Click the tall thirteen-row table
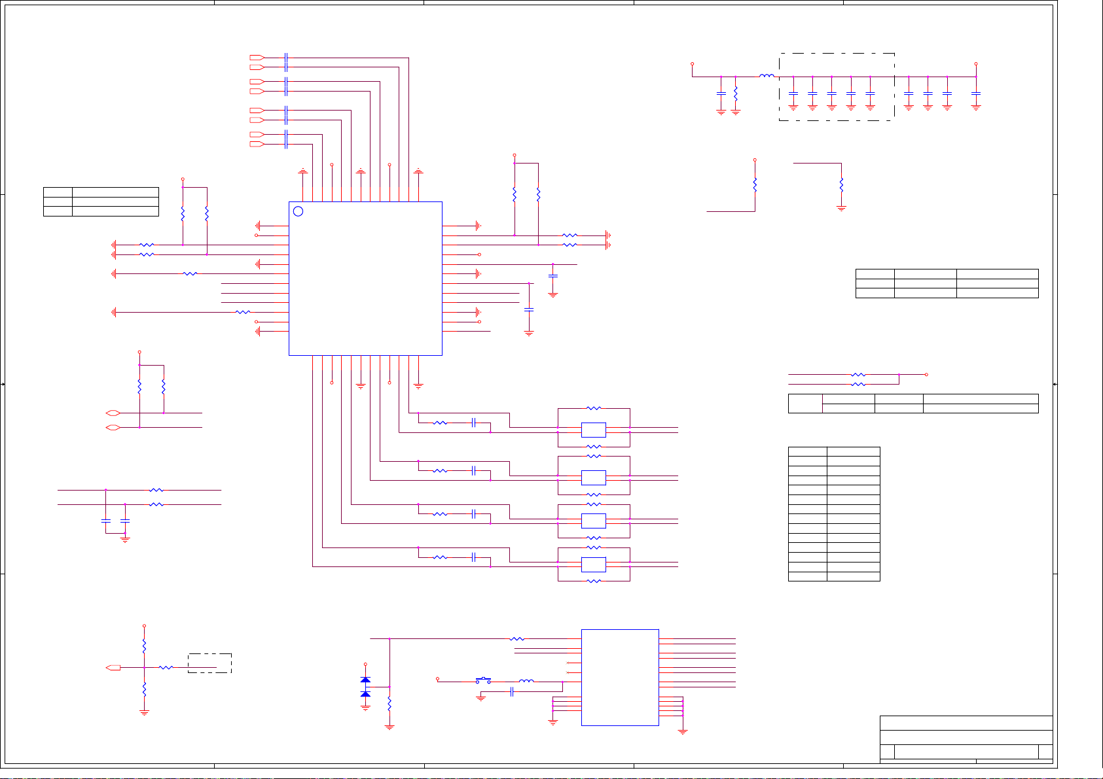The height and width of the screenshot is (779, 1103). [834, 514]
